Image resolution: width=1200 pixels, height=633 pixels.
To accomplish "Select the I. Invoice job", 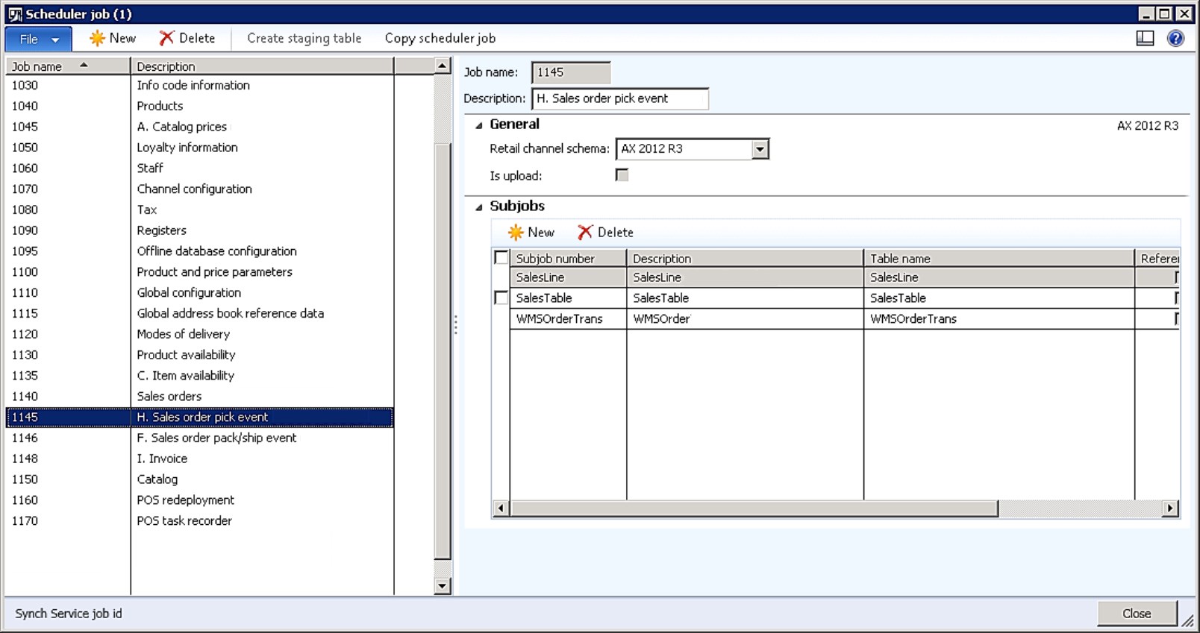I will [200, 459].
